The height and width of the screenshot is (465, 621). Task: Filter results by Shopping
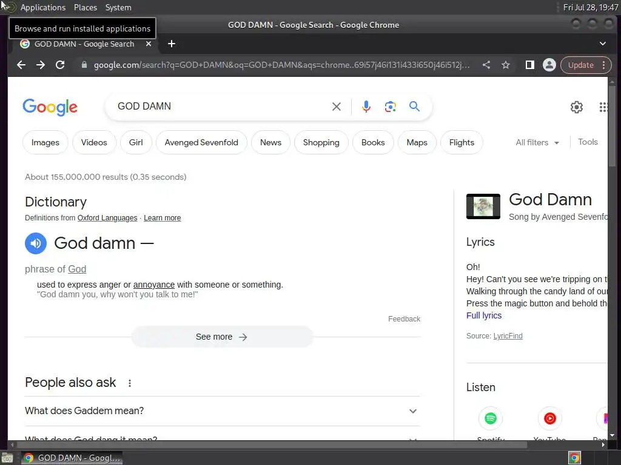coord(321,142)
